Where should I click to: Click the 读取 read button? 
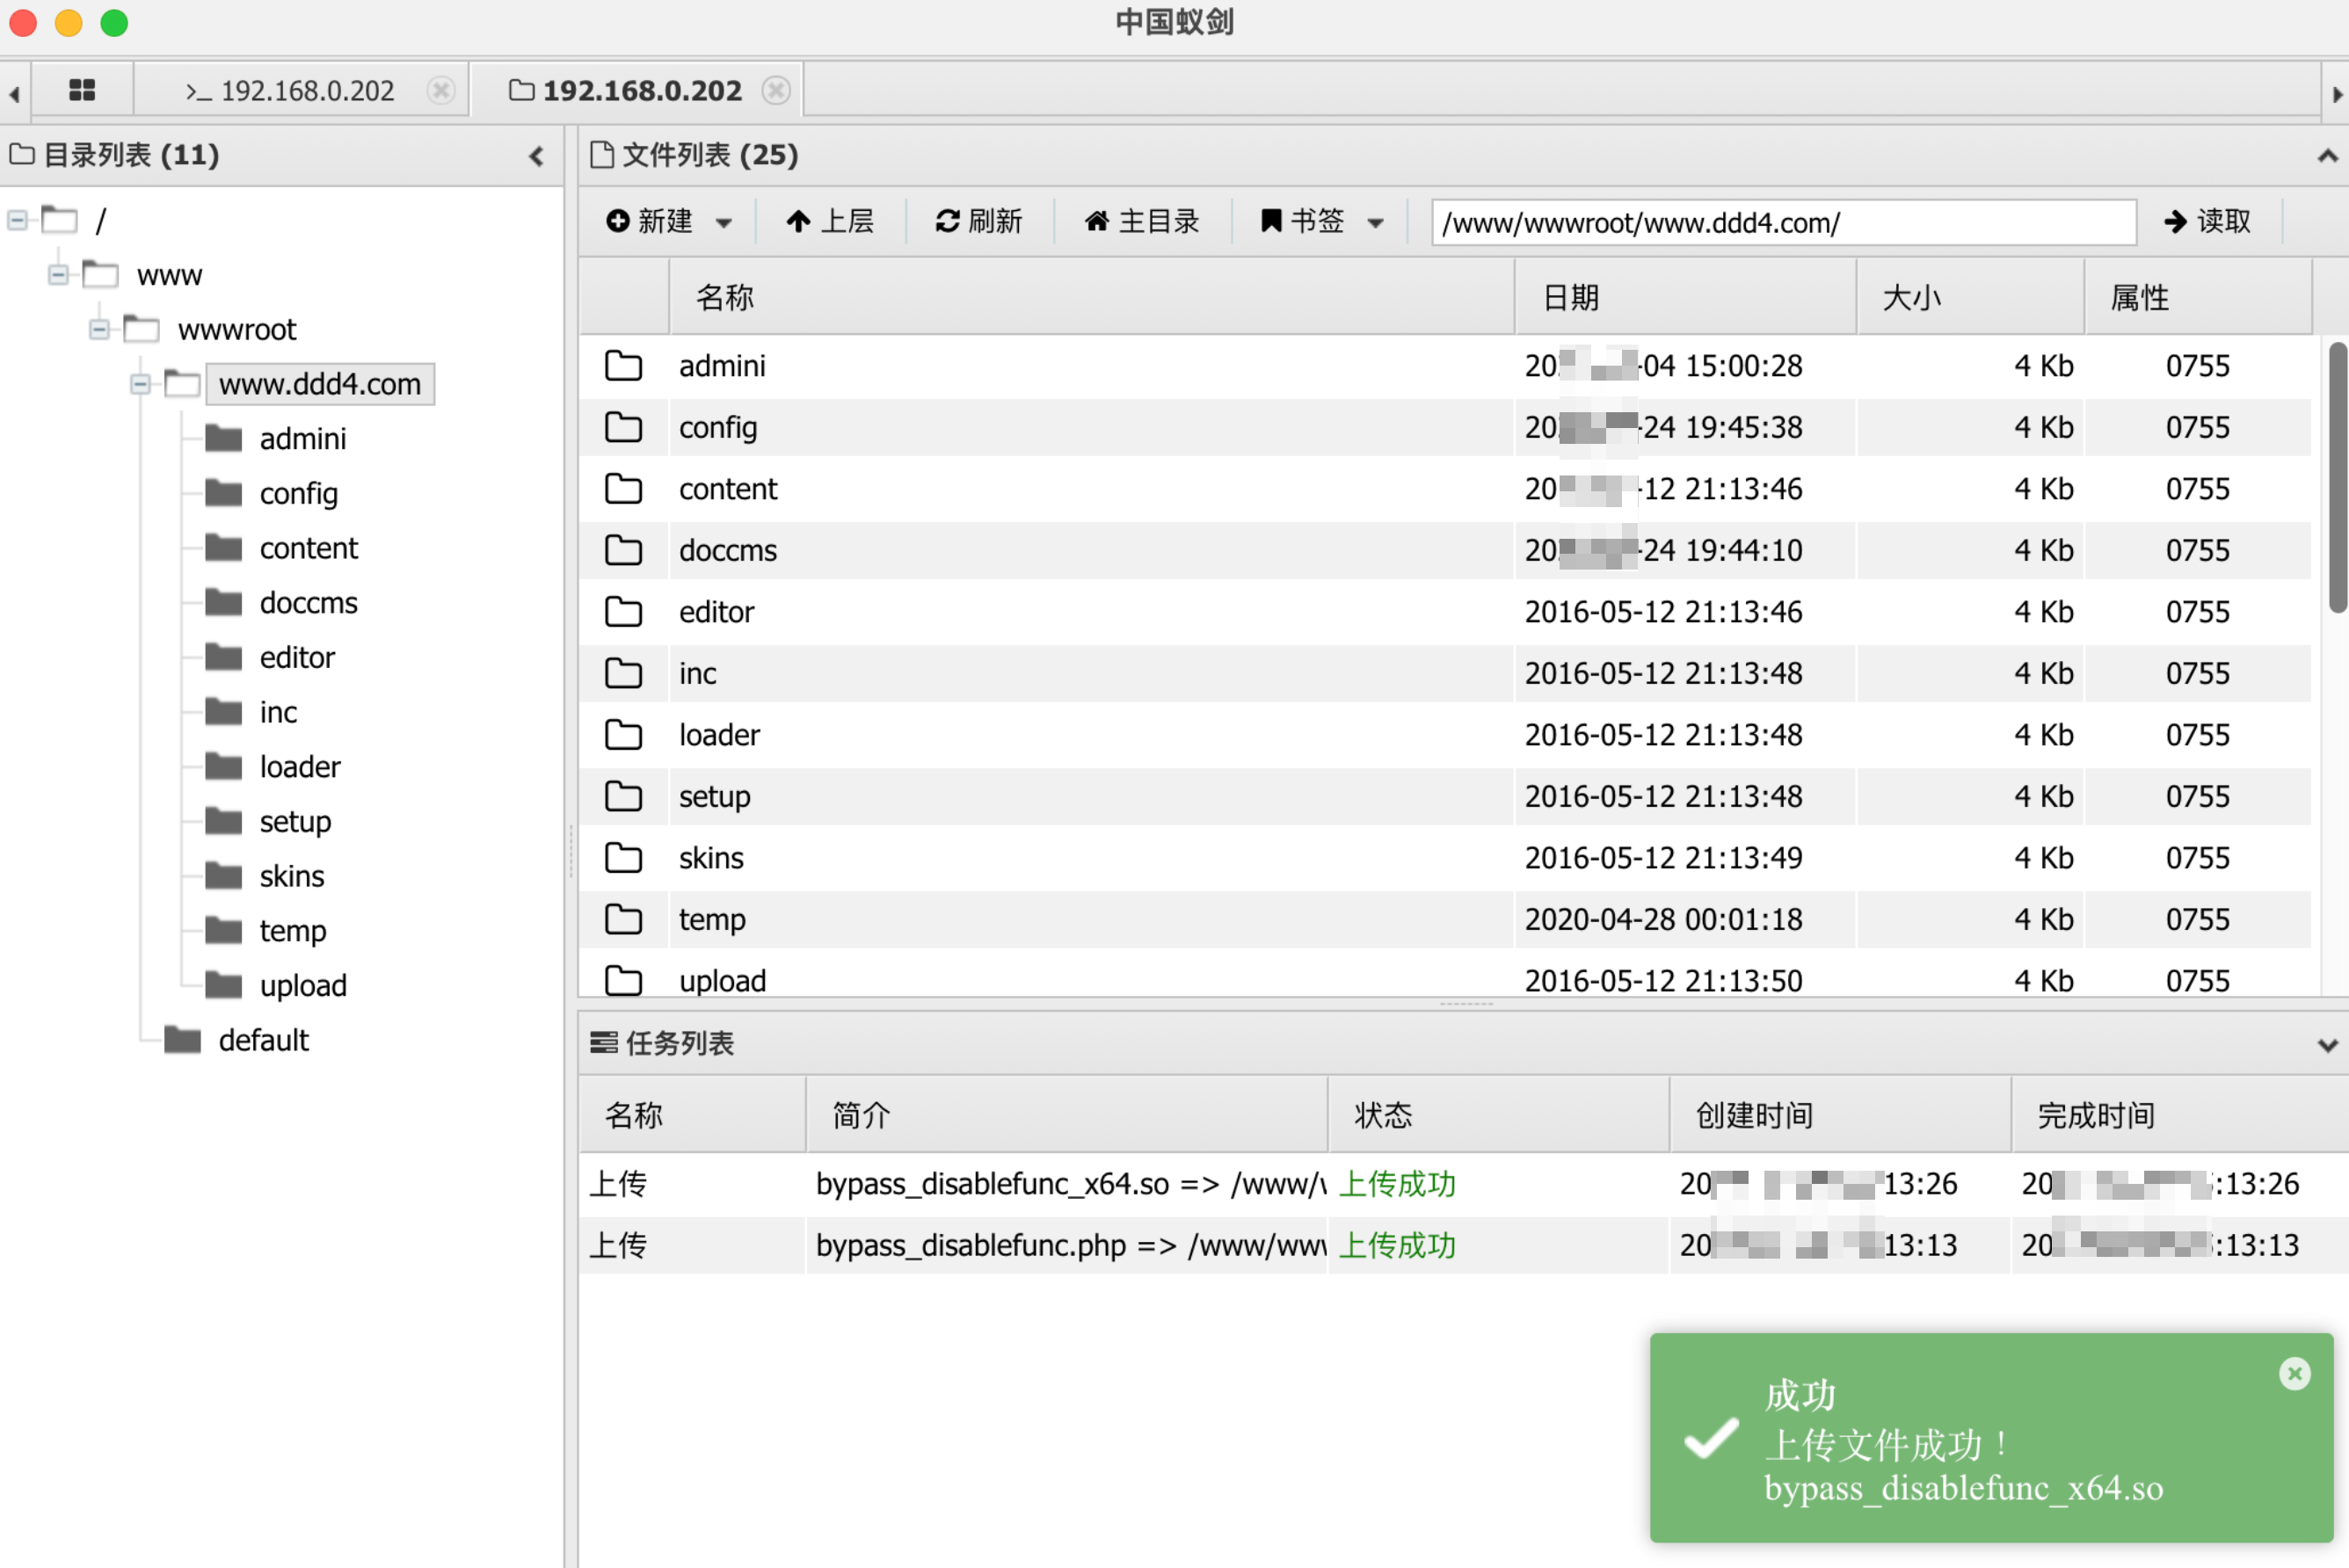point(2207,221)
